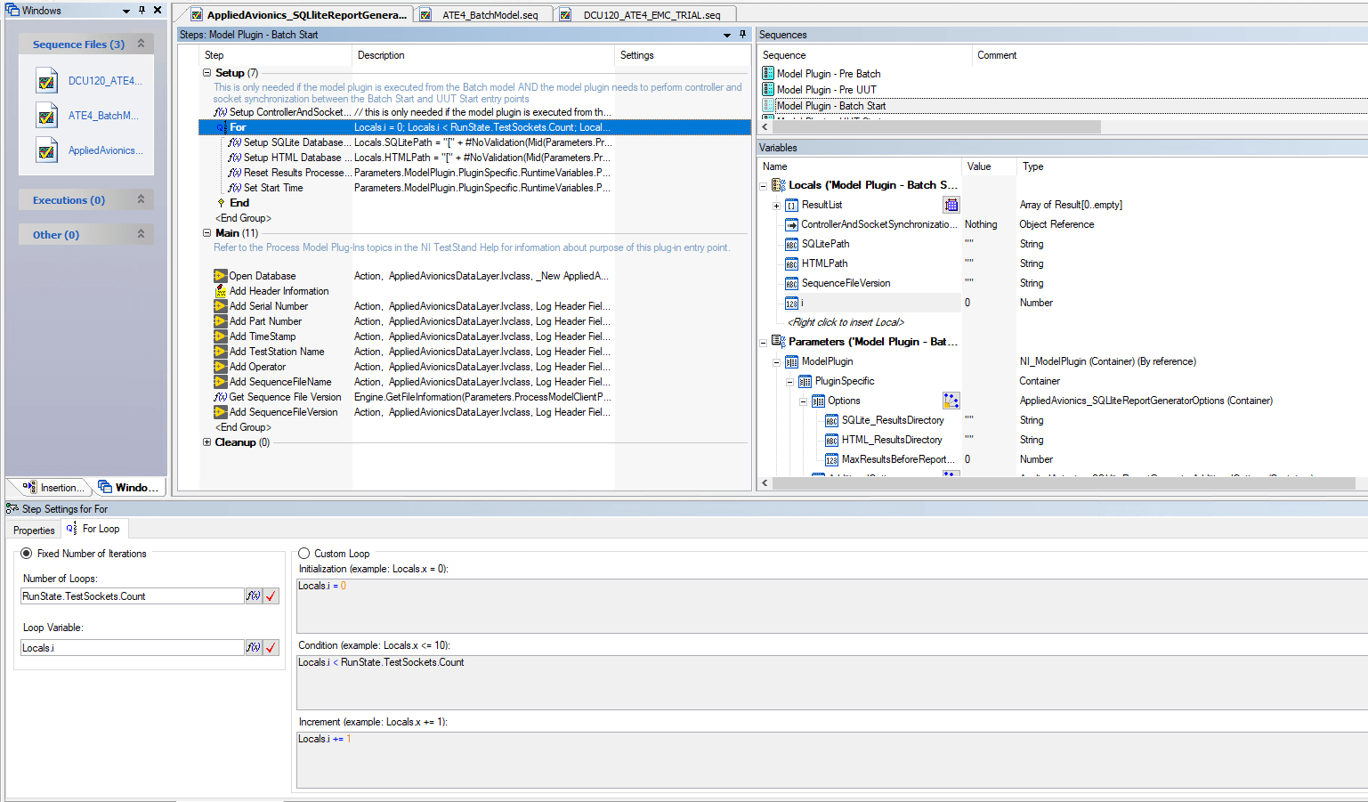Click the Add Serial Number action icon

(220, 306)
